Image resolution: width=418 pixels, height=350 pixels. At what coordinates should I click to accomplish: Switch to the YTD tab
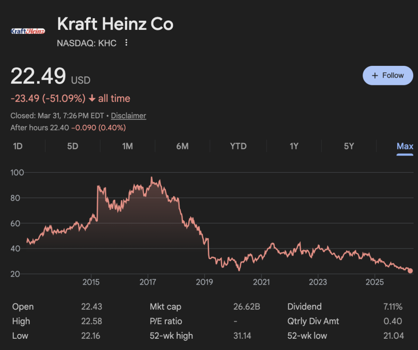coord(238,146)
